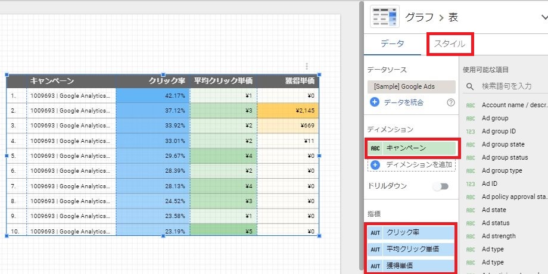Select the Ad state field
This screenshot has height=274, width=548.
tap(494, 210)
